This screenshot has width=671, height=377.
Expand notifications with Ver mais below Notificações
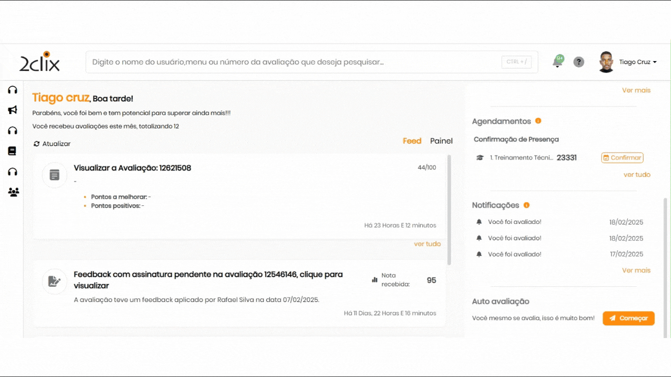(x=636, y=270)
